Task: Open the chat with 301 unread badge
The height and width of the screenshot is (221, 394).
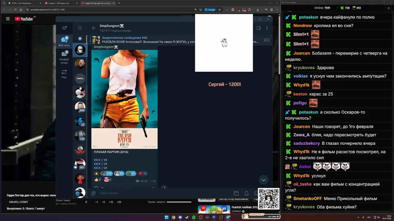Action: coord(80,164)
